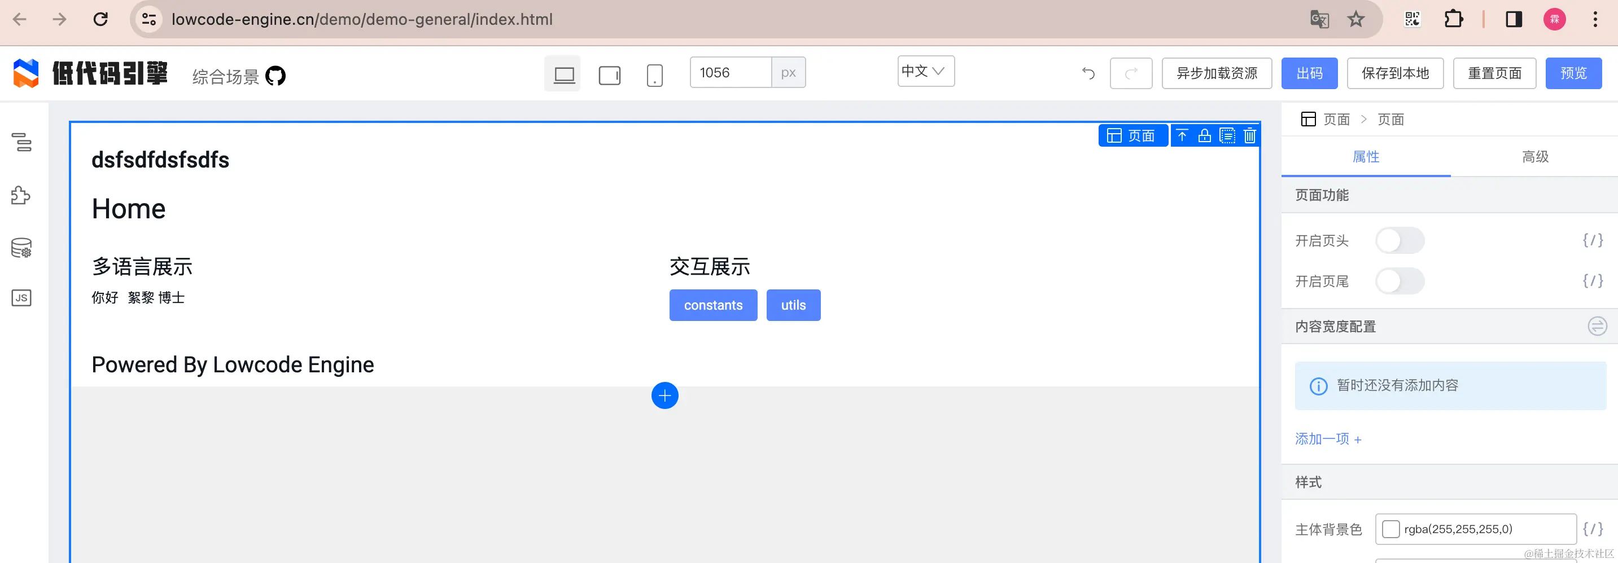Image resolution: width=1618 pixels, height=563 pixels.
Task: Open the GitHub repository icon
Action: (x=275, y=76)
